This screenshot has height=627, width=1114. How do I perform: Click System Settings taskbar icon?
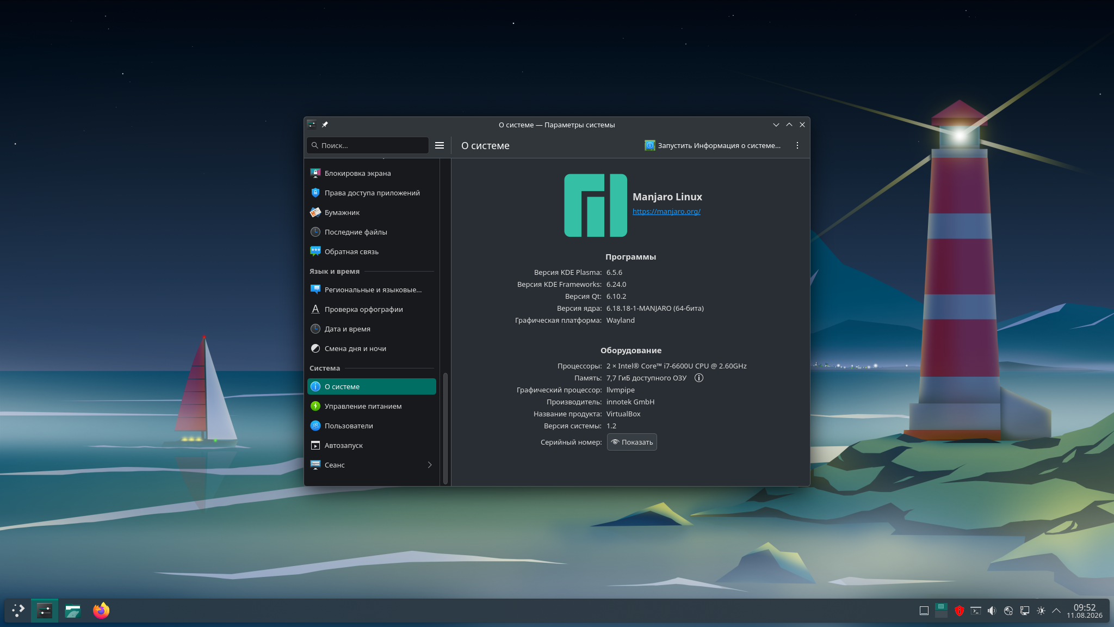click(45, 611)
